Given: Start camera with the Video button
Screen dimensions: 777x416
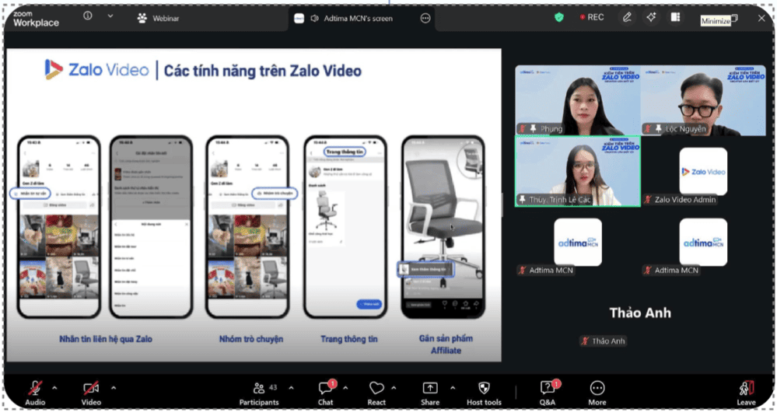Looking at the screenshot, I should (x=91, y=393).
